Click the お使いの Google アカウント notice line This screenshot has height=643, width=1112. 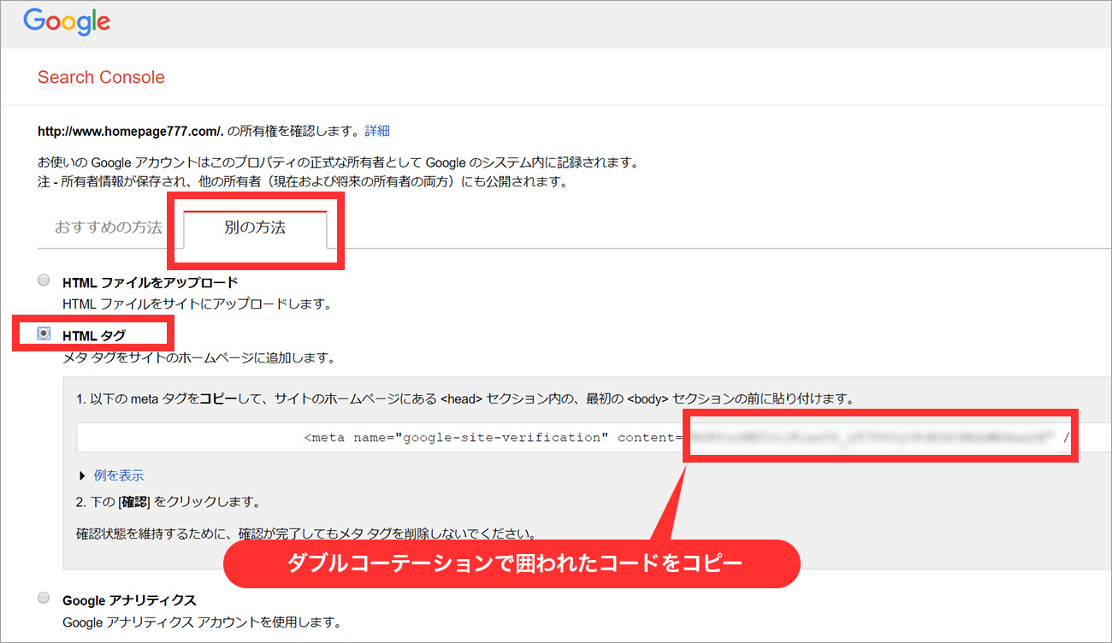[x=338, y=162]
